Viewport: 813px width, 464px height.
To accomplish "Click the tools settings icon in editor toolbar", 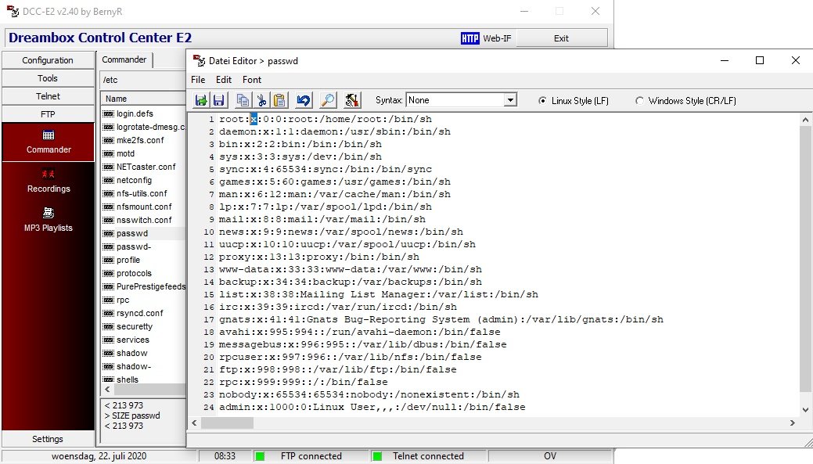I will [x=351, y=100].
